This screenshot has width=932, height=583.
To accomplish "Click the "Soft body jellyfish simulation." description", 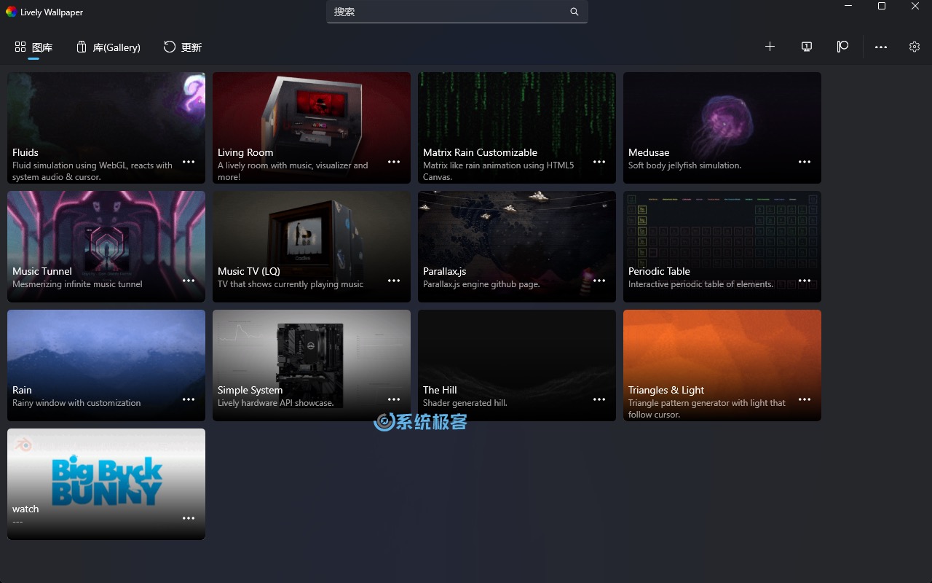I will tap(684, 165).
